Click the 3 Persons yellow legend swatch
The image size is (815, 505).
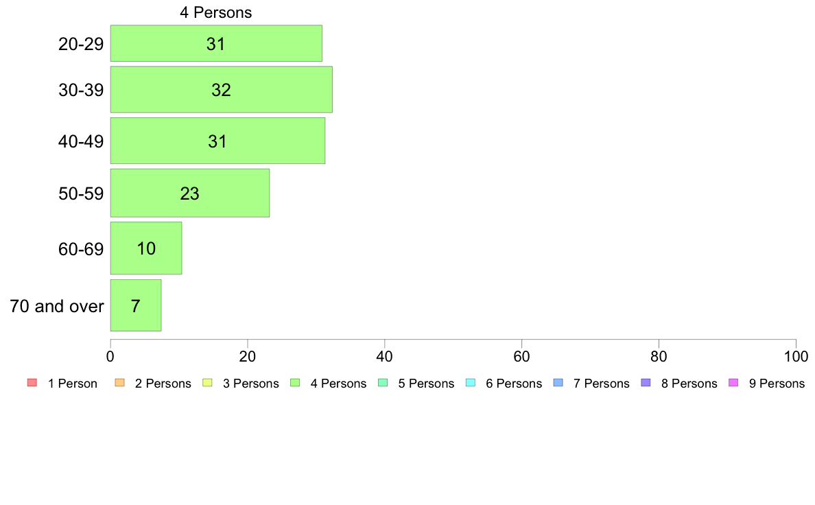[x=207, y=383]
